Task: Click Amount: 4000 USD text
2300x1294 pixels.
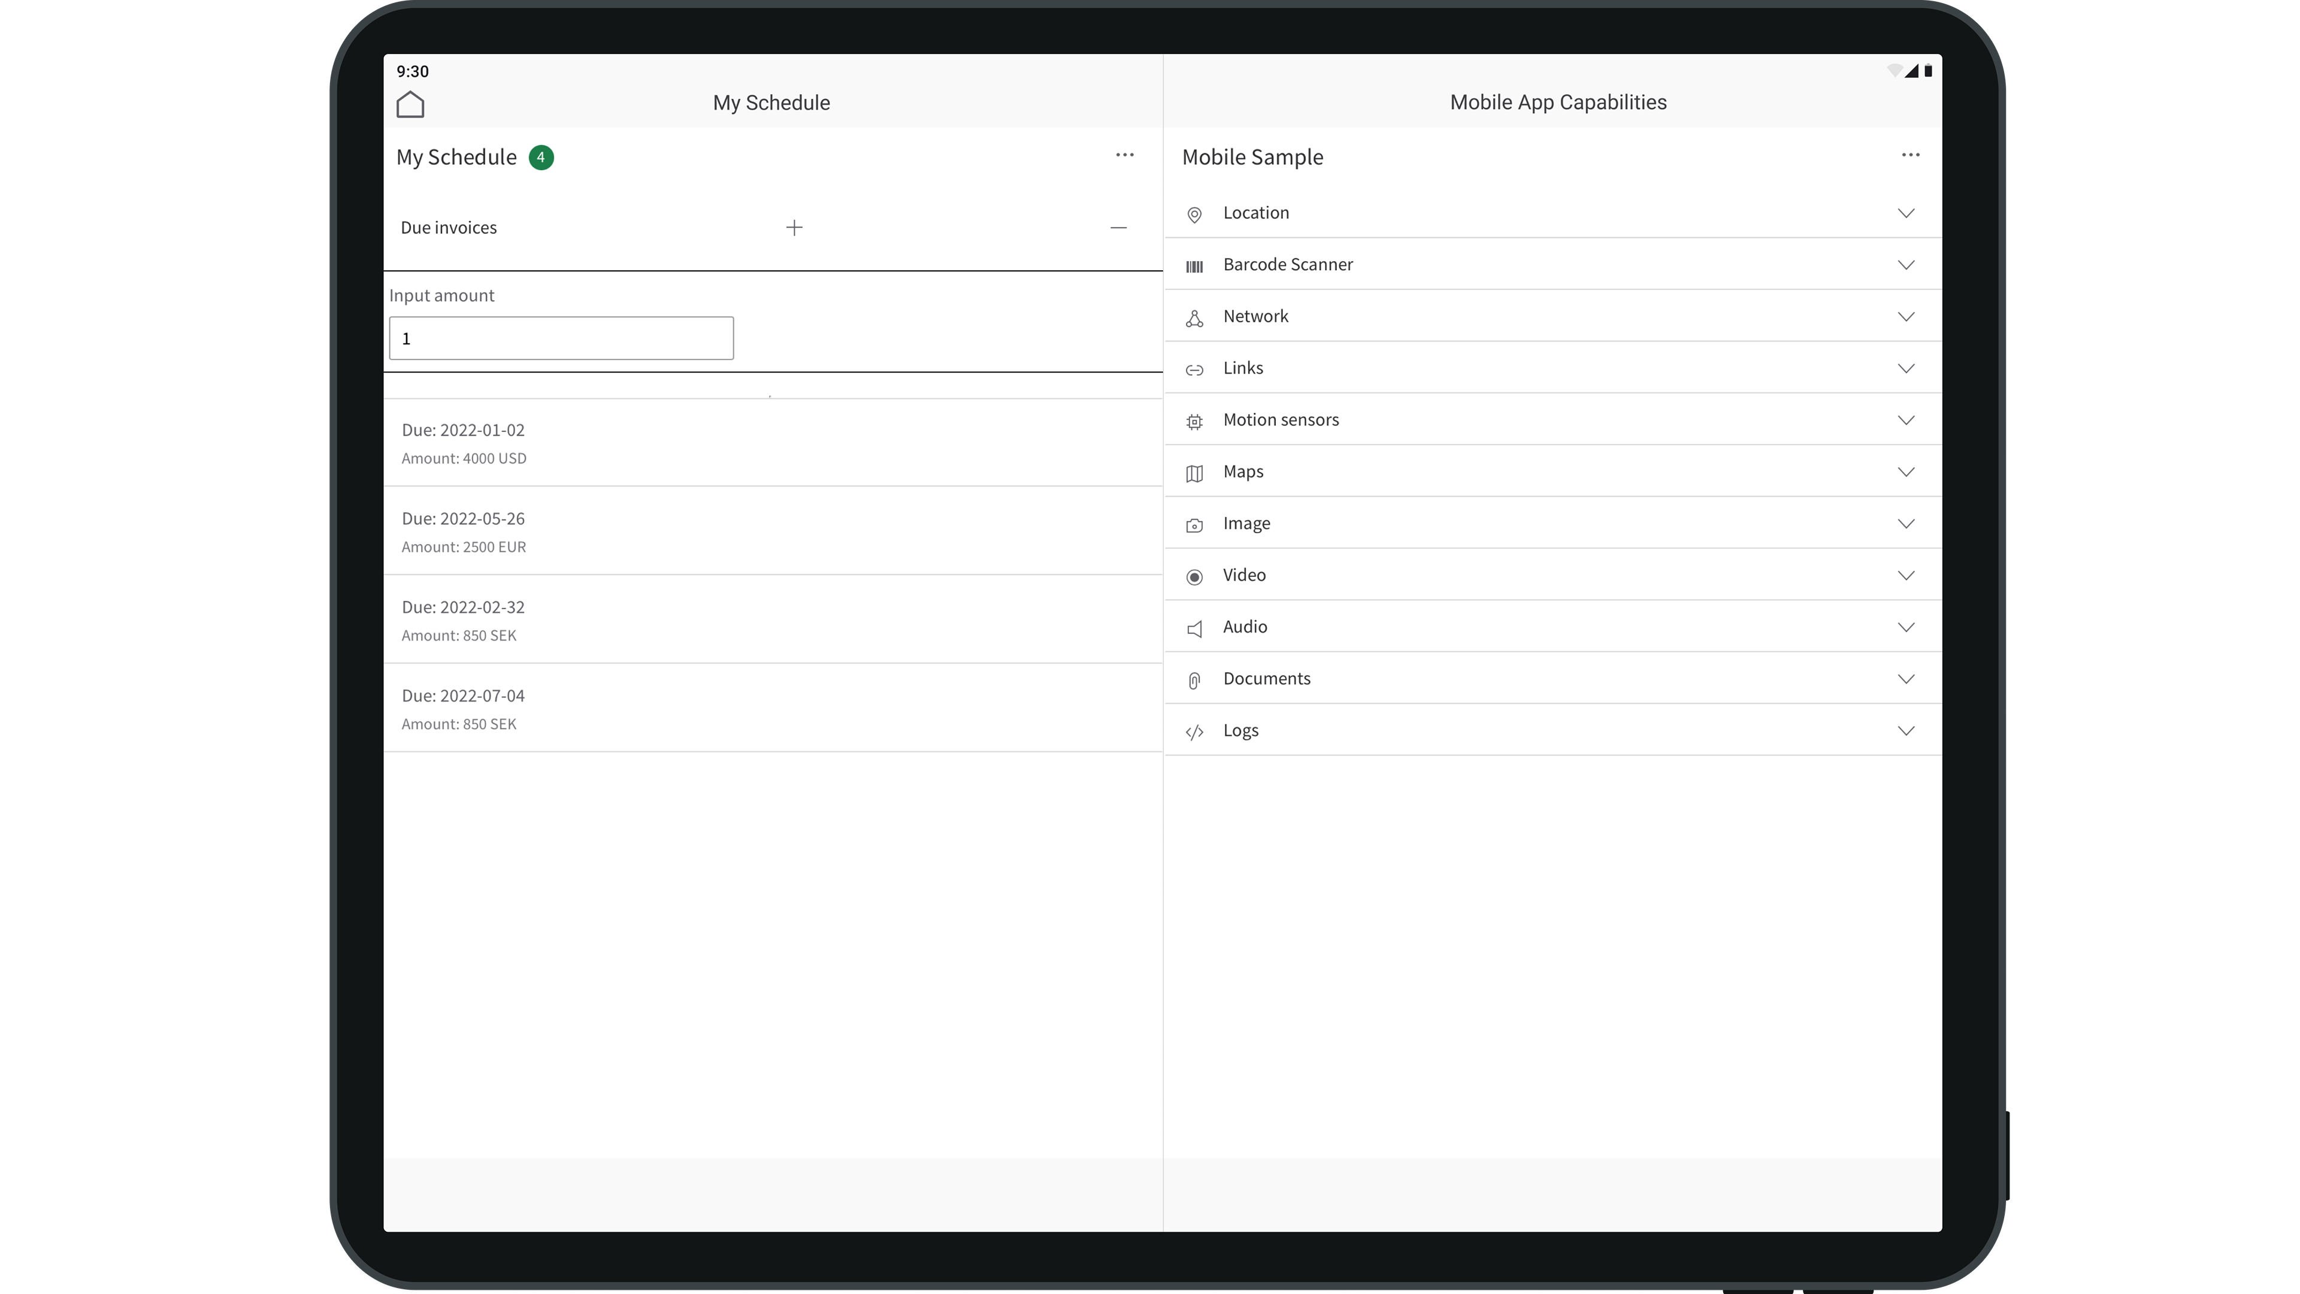Action: tap(464, 458)
